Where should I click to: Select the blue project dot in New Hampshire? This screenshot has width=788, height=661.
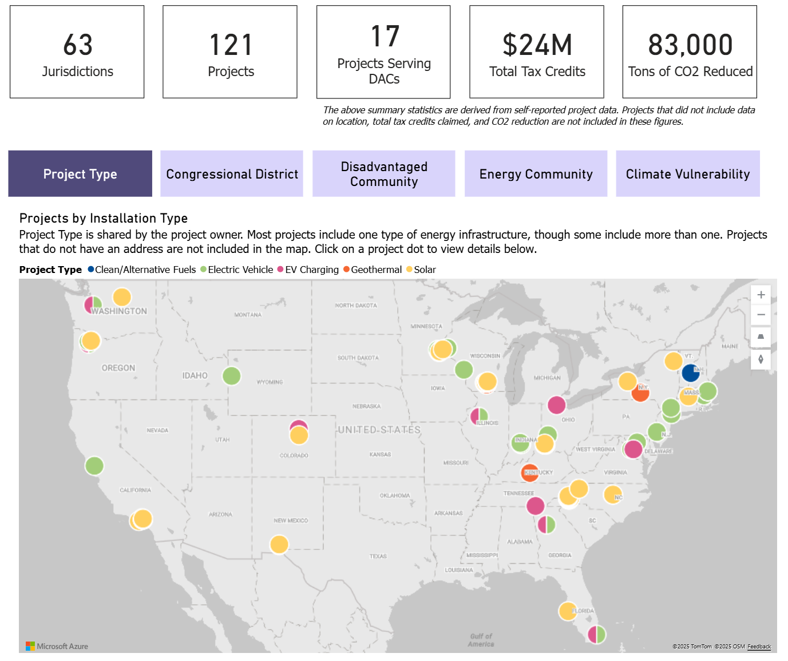click(x=691, y=373)
